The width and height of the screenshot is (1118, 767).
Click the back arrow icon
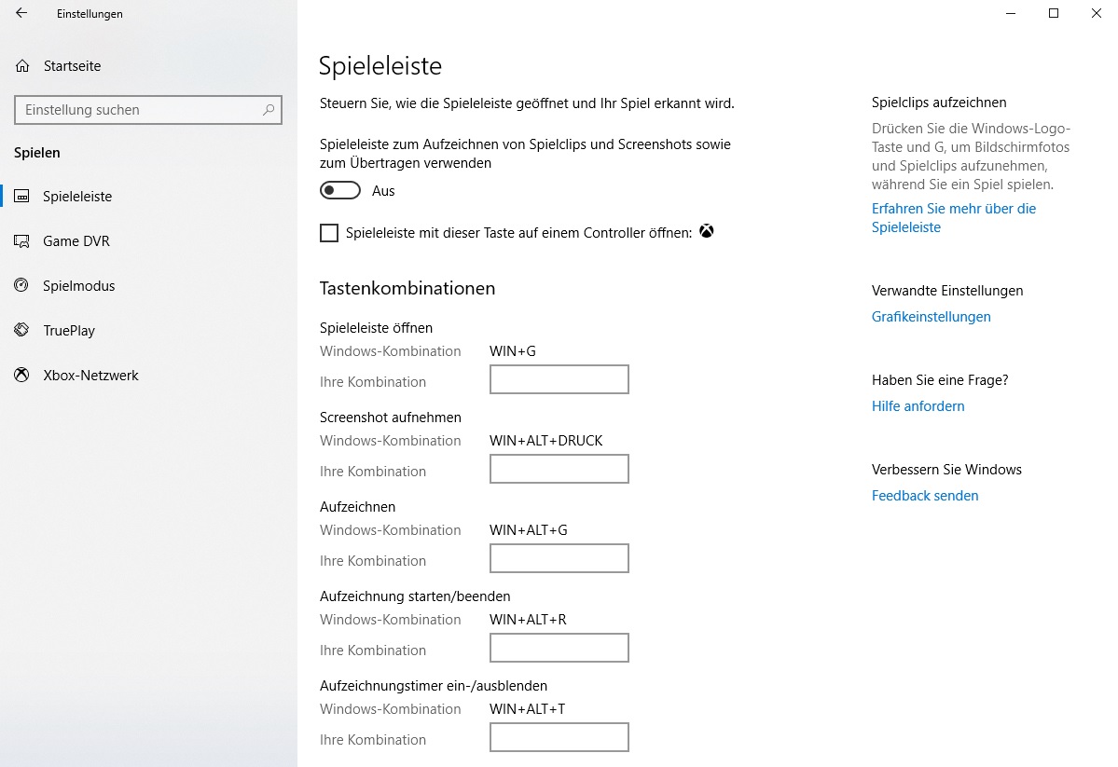coord(21,13)
